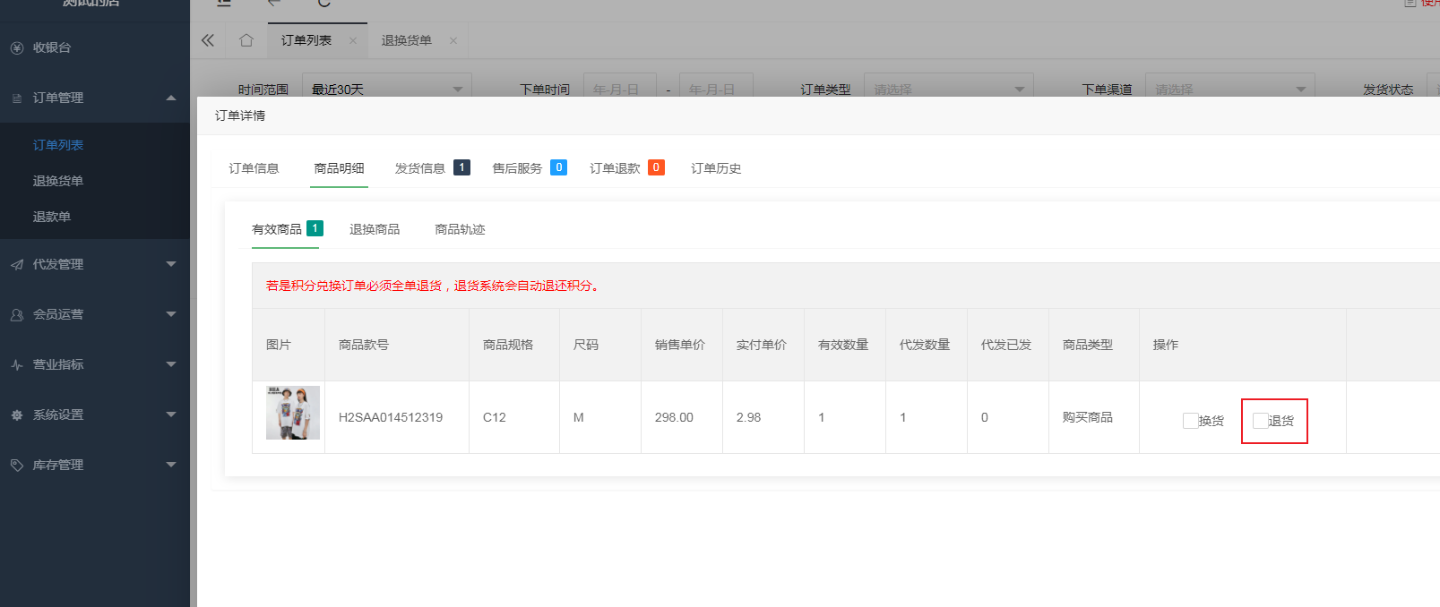Click the 销售单价 column header

tap(680, 345)
